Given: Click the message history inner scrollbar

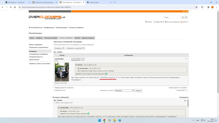Looking at the screenshot, I should point(188,103).
